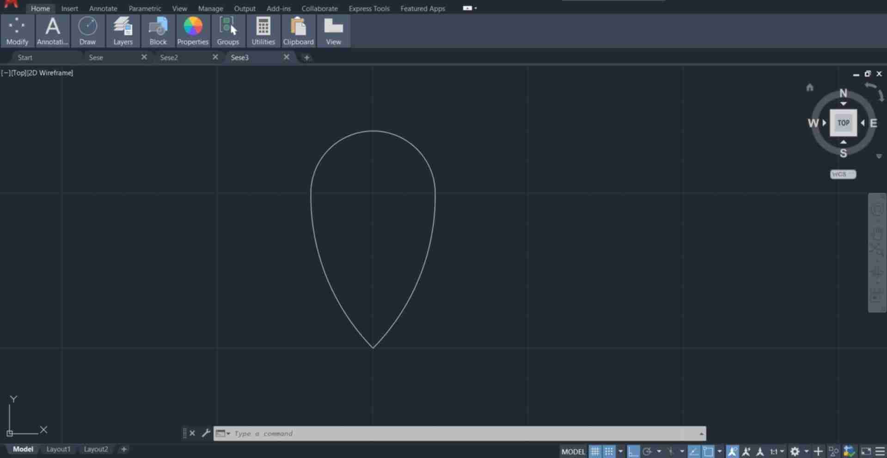Toggle the drawing grid display

pos(595,452)
